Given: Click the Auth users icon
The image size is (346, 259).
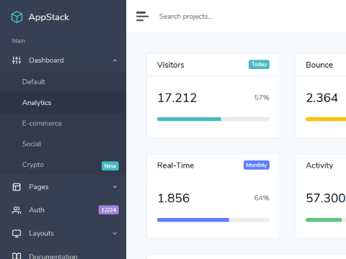Looking at the screenshot, I should tap(17, 210).
